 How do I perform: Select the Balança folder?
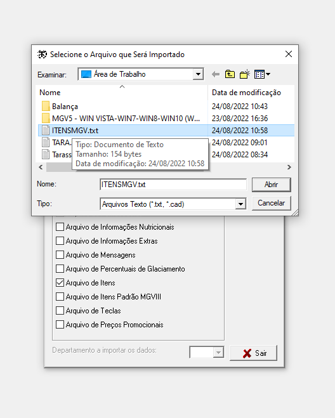(65, 107)
